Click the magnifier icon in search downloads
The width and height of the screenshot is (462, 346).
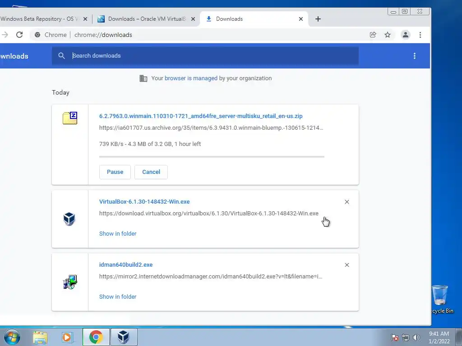click(x=61, y=55)
